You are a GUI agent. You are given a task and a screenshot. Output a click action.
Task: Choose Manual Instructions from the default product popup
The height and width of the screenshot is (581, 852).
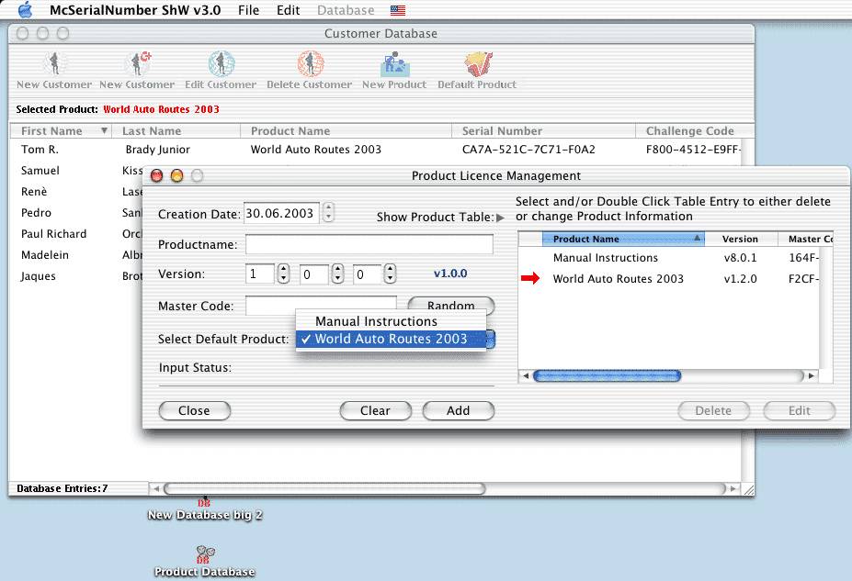point(376,321)
